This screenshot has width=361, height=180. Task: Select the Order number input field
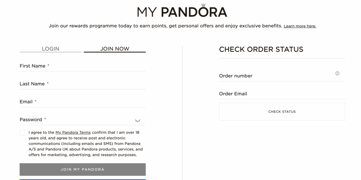(276, 76)
